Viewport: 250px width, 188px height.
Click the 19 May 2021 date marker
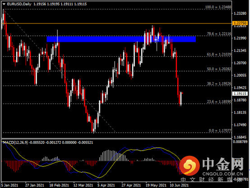point(156,185)
